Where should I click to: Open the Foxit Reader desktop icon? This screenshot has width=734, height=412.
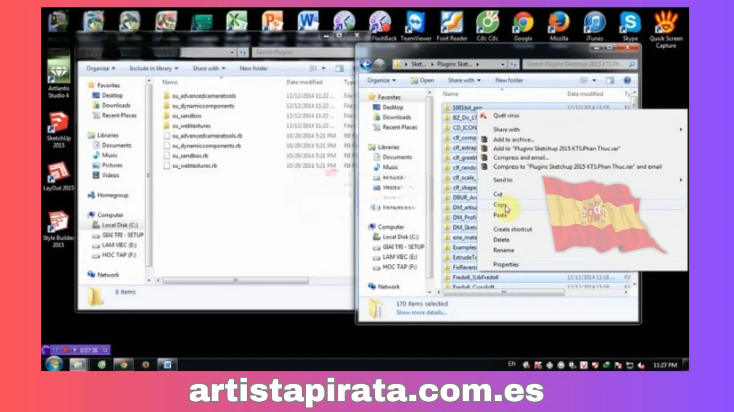451,26
